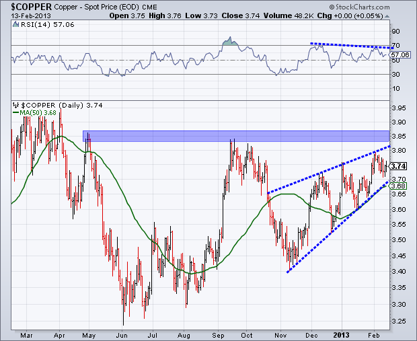This screenshot has height=341, width=417.
Task: Click the 3.40 price axis label
Action: coord(399,271)
